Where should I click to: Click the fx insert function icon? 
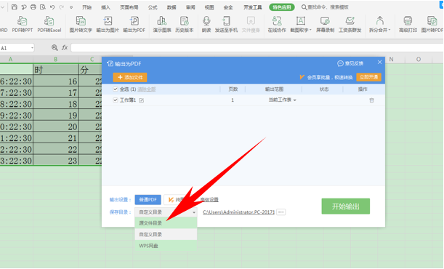[x=65, y=47]
